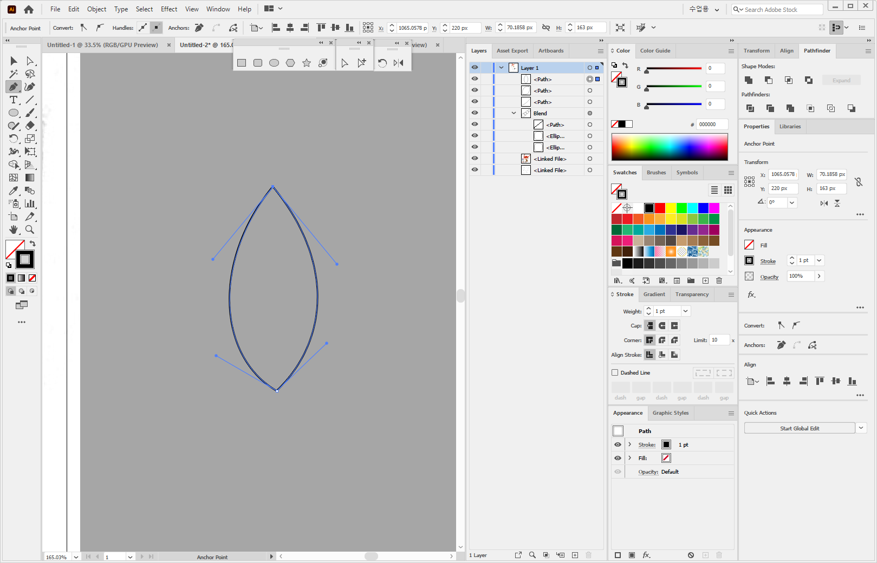This screenshot has width=877, height=563.
Task: Swap fill and stroke in toolbar
Action: point(33,244)
